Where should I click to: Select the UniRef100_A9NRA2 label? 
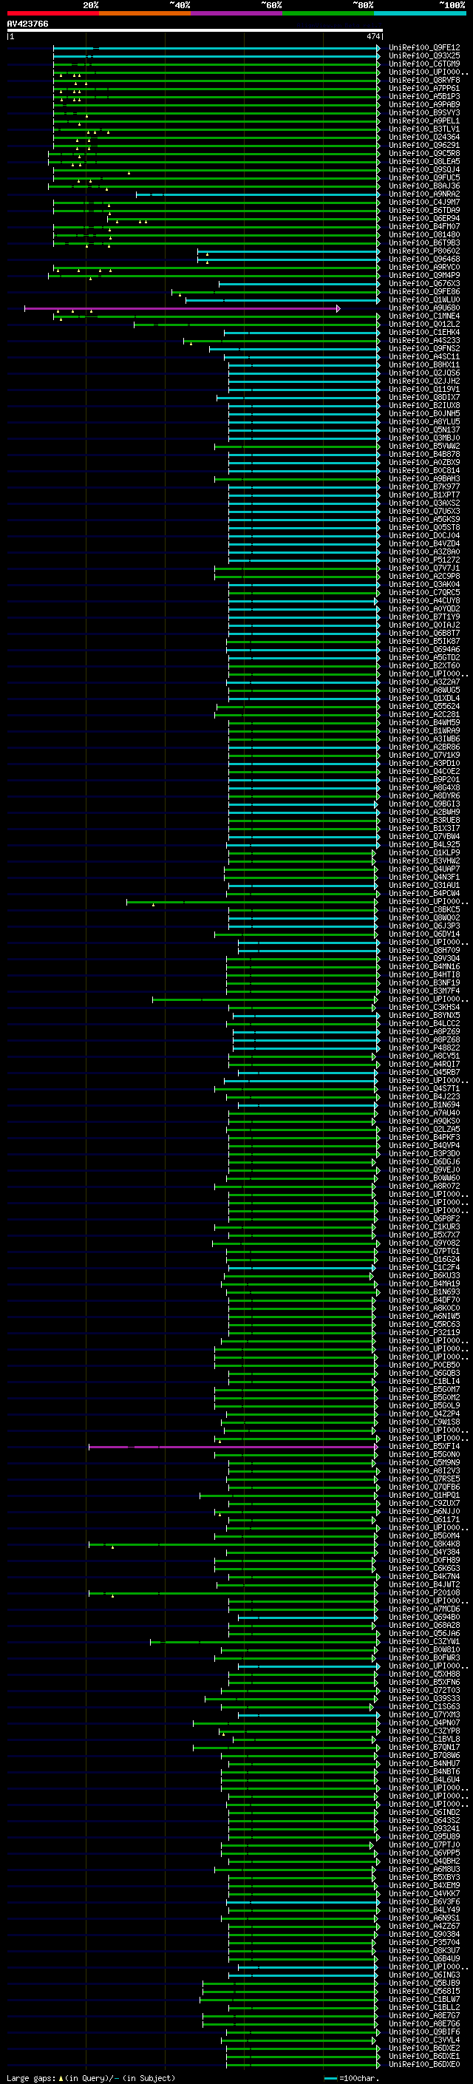tap(424, 194)
